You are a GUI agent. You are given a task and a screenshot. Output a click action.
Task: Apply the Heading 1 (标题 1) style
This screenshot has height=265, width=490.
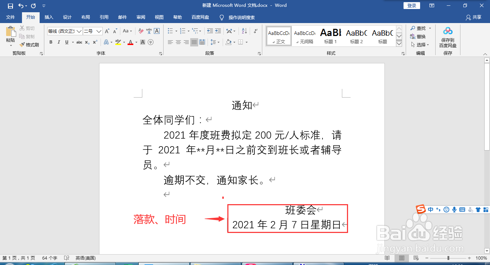tap(331, 36)
